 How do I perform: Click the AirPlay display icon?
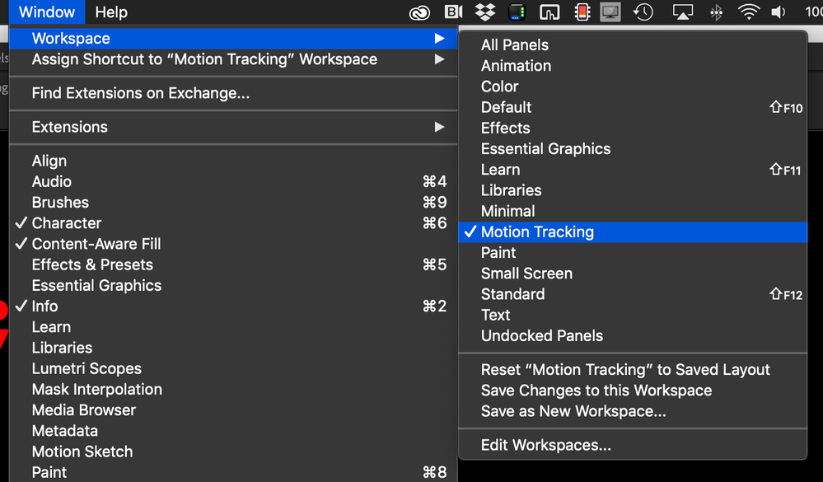[683, 12]
